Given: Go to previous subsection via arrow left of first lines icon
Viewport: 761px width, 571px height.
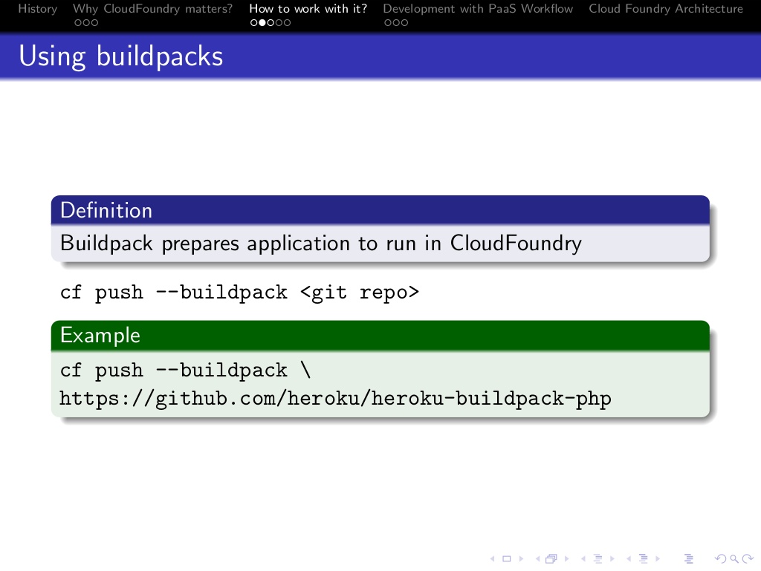Looking at the screenshot, I should (583, 559).
